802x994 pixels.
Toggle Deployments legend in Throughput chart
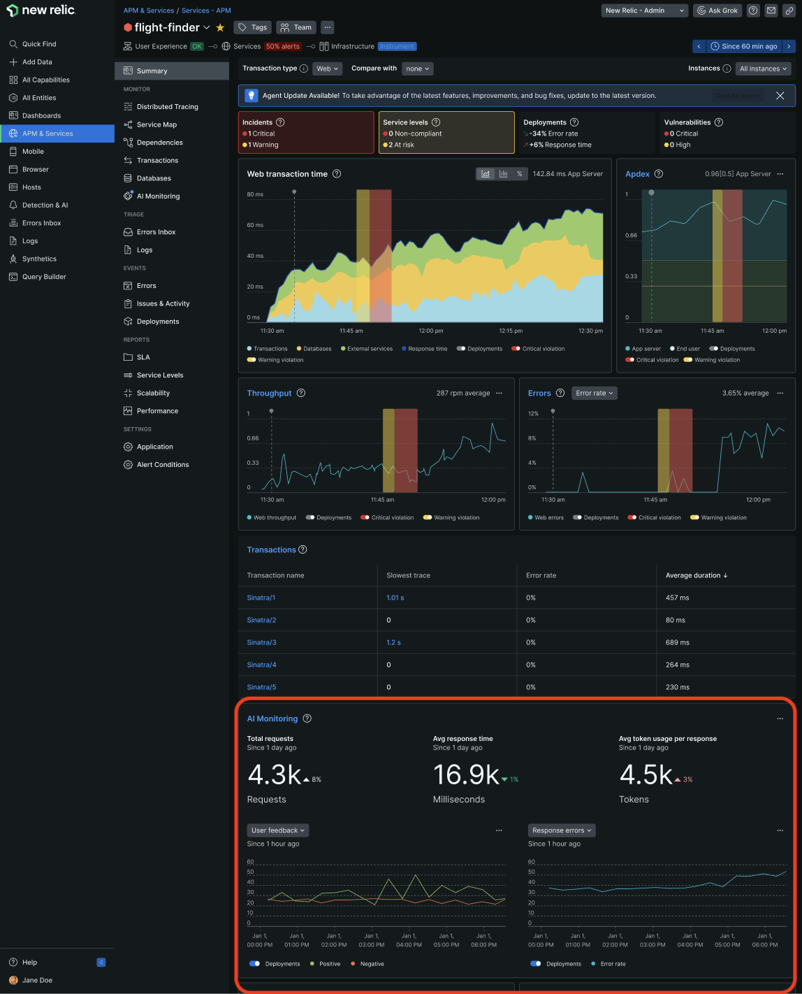pyautogui.click(x=310, y=518)
